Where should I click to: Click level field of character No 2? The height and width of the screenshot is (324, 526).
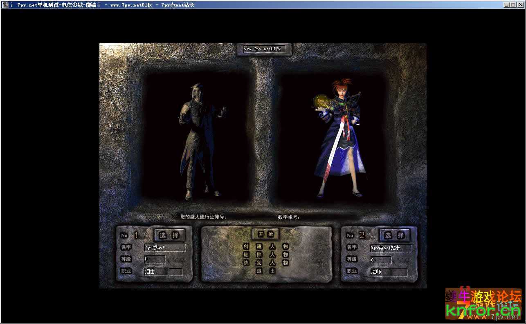[381, 260]
